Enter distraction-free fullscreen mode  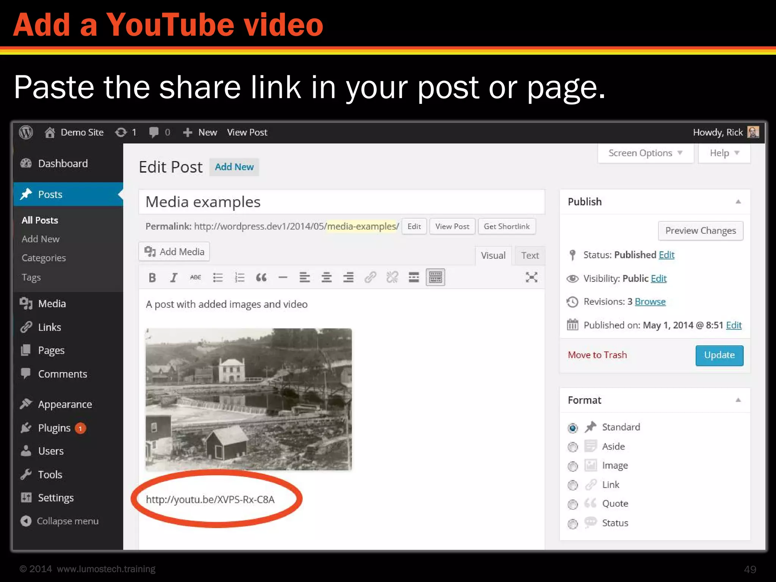(532, 277)
